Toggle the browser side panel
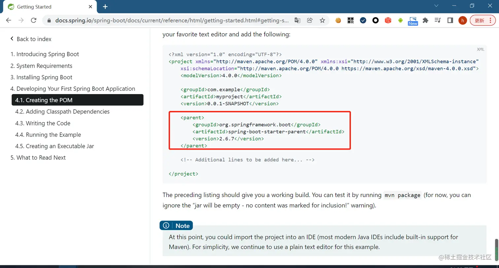The height and width of the screenshot is (268, 499). 450,20
